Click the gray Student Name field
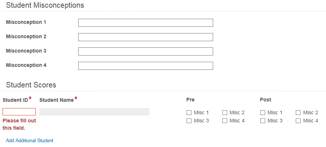Viewport: 326px width, 147px height. (x=94, y=112)
